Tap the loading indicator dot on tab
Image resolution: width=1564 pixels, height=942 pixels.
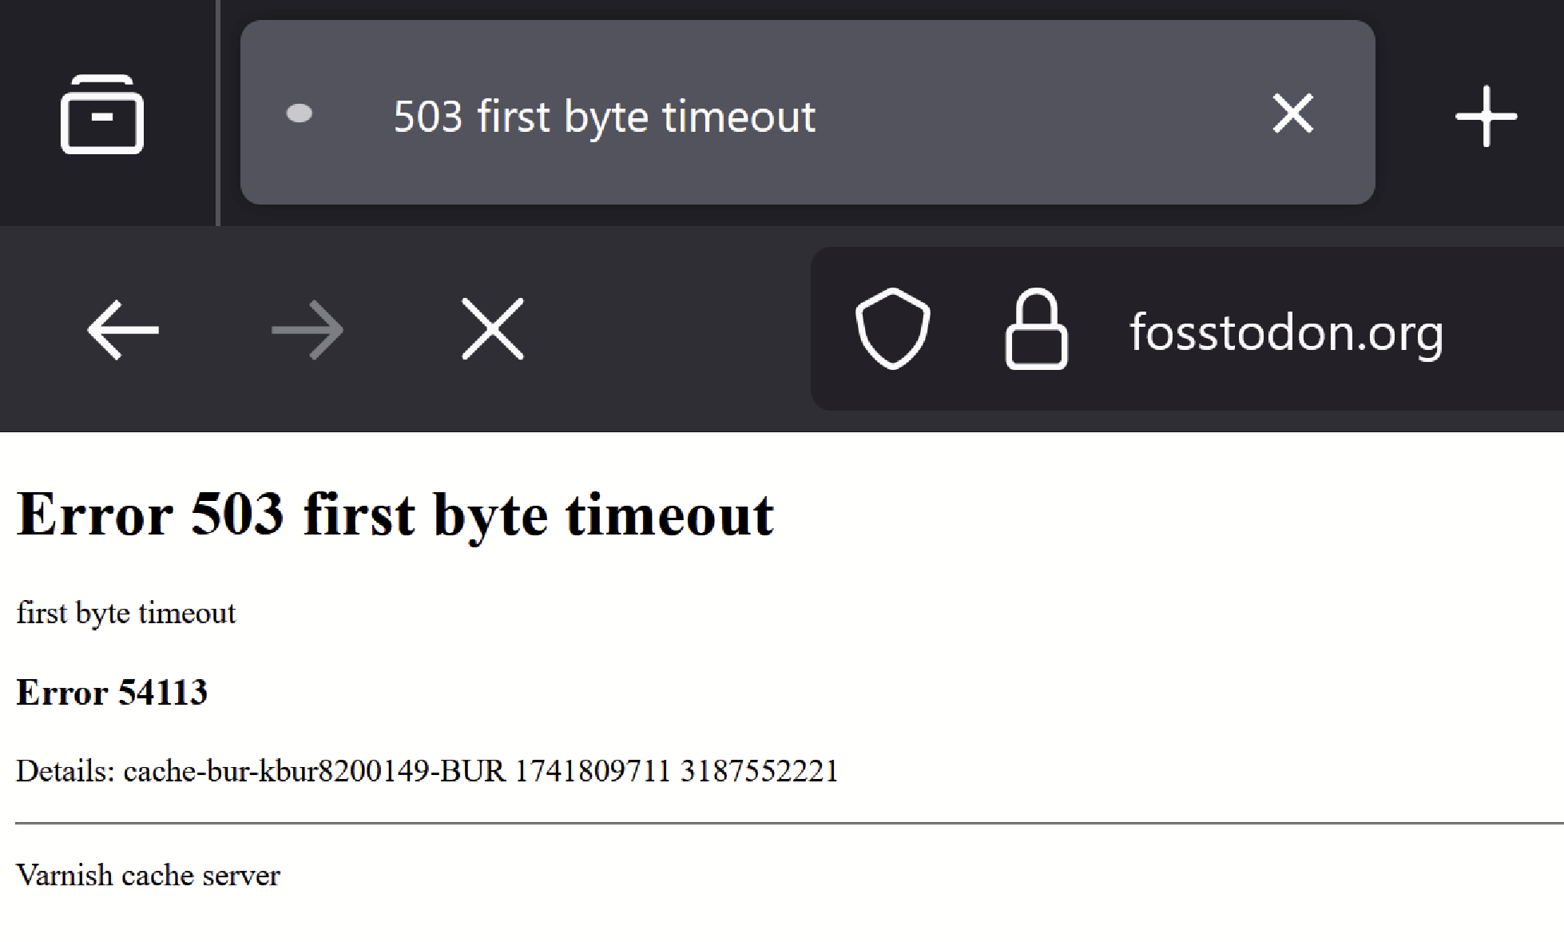(300, 113)
